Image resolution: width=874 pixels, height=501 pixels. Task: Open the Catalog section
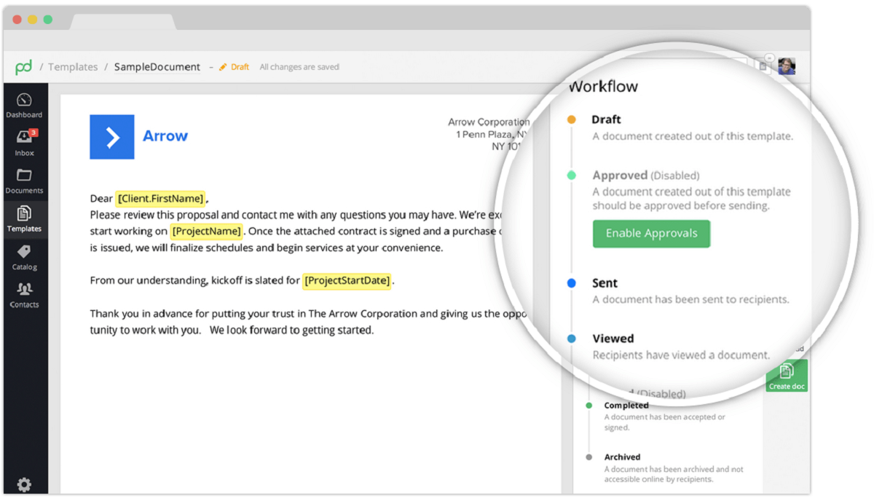pos(24,255)
